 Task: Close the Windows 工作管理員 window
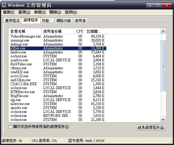[166, 5]
